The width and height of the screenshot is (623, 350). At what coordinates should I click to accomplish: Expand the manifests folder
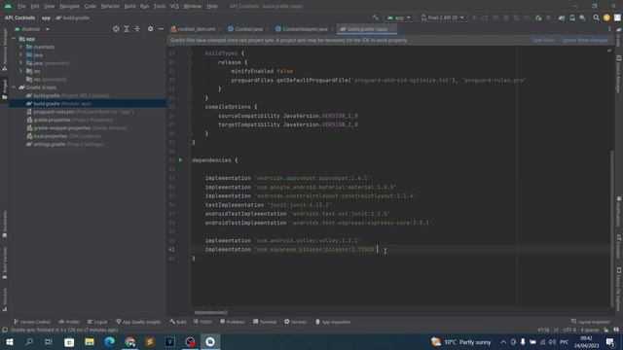(x=20, y=47)
